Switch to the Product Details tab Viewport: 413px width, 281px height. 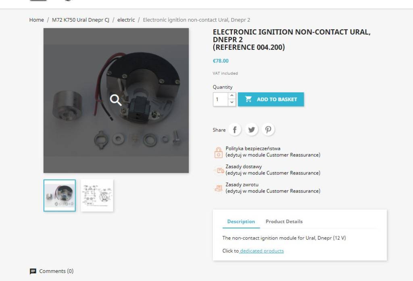284,222
